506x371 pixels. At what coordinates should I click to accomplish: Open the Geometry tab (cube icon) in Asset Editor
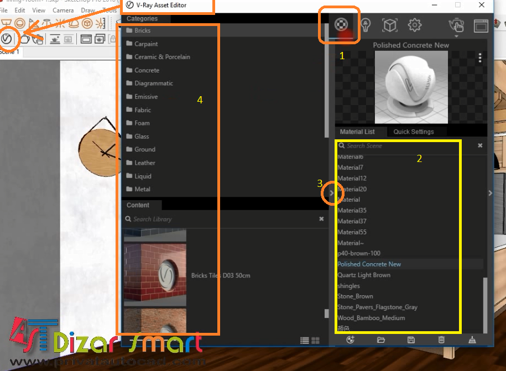[x=390, y=25]
